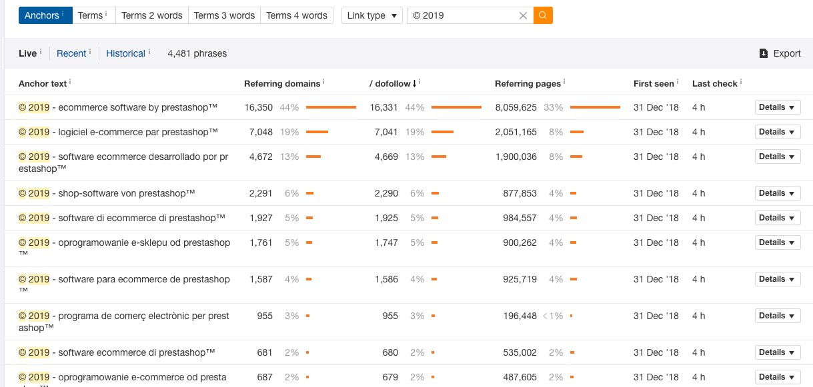Click referring pages value 925,719
This screenshot has height=387, width=813.
[520, 279]
